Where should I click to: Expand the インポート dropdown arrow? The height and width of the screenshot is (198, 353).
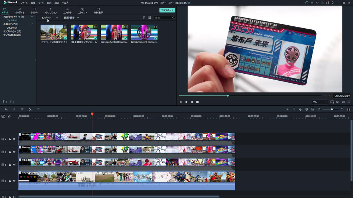coord(57,18)
